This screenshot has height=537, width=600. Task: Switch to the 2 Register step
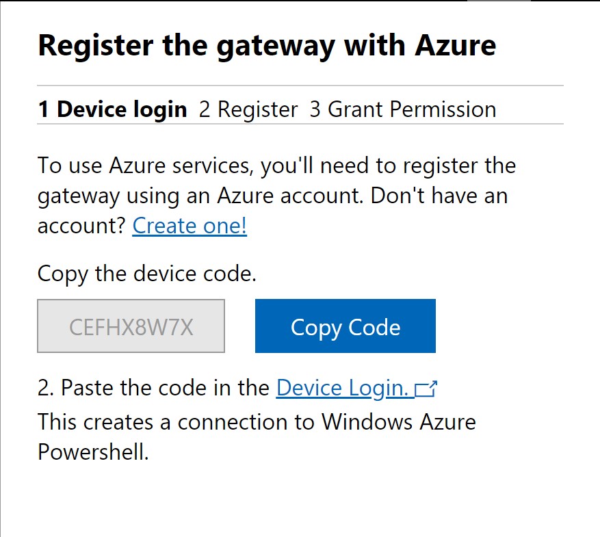[x=248, y=109]
